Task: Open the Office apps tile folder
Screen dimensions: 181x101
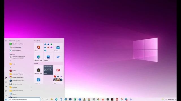Action: (x=48, y=47)
